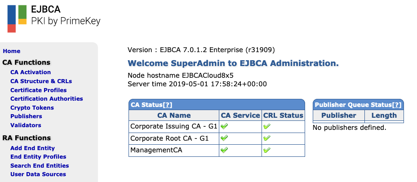Click Add End Entity link
417x182 pixels.
click(x=32, y=148)
